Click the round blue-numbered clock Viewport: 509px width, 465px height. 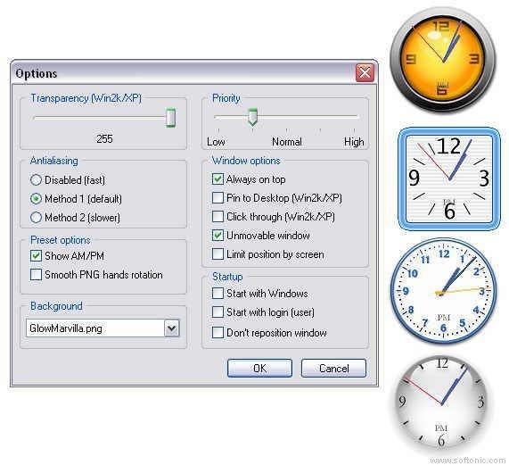pyautogui.click(x=444, y=290)
